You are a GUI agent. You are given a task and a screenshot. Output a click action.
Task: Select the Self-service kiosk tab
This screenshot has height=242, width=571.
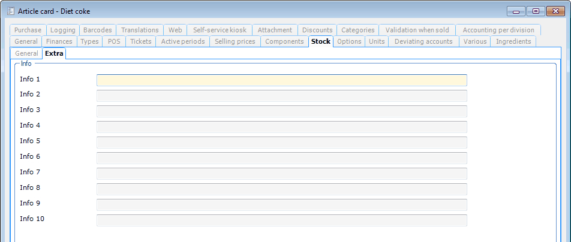220,30
